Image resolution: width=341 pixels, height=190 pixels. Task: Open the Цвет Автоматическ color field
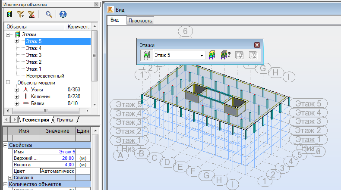(x=57, y=171)
